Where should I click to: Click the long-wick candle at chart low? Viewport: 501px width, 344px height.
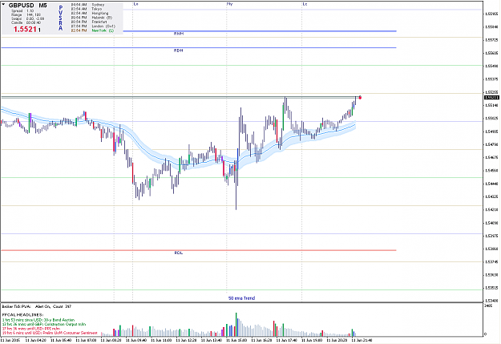pyautogui.click(x=236, y=184)
